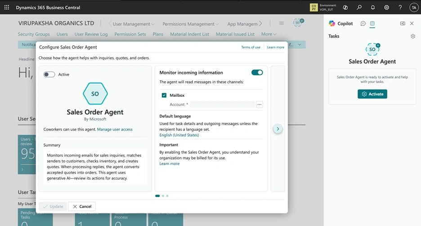Click the Sales Order Agent heading in dialog

[95, 112]
